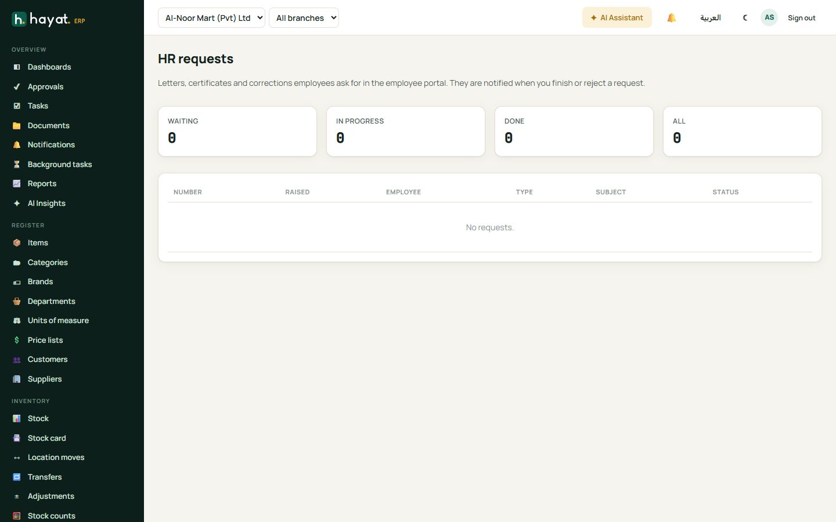Switch language to العربية

coord(711,18)
